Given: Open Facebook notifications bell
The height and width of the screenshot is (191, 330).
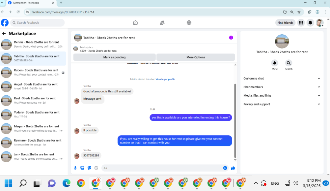Looking at the screenshot, I should 310,22.
